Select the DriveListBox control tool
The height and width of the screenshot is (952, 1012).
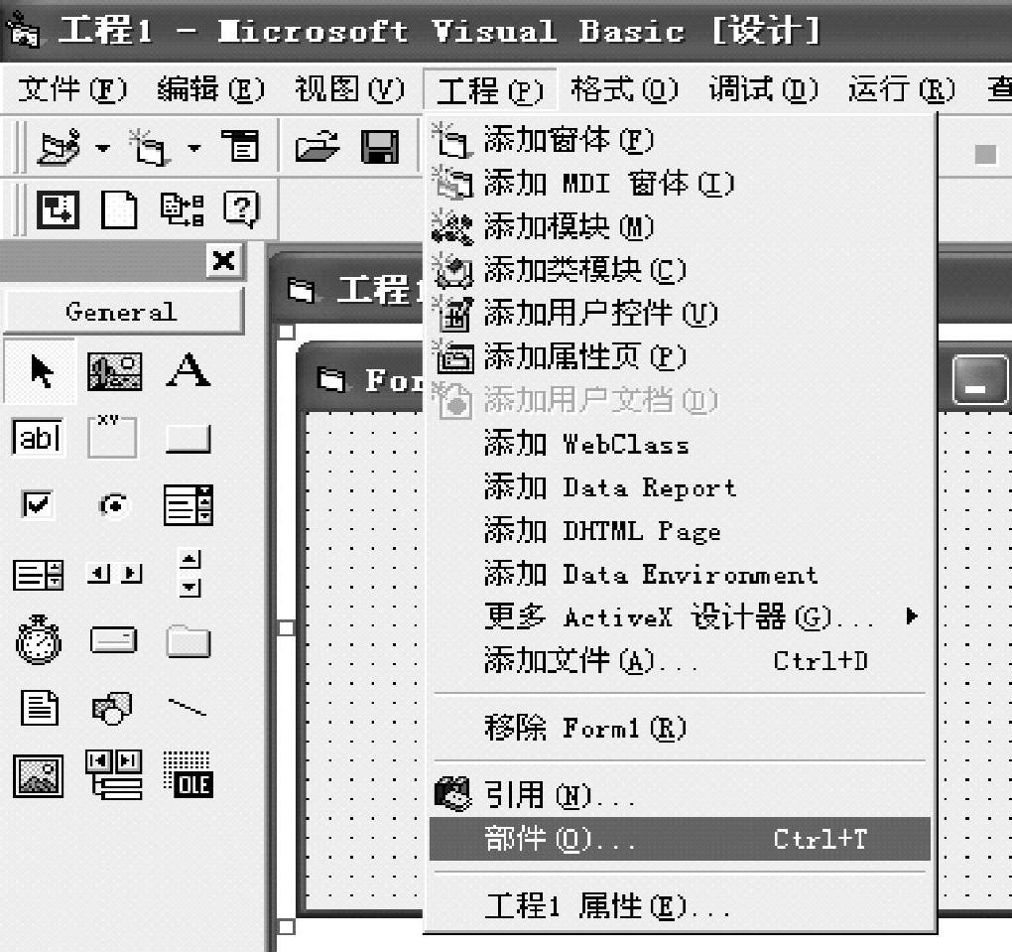coord(113,640)
